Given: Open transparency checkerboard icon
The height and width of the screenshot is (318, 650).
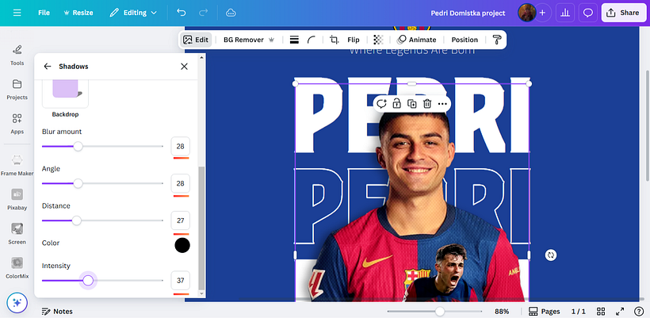Looking at the screenshot, I should 378,40.
